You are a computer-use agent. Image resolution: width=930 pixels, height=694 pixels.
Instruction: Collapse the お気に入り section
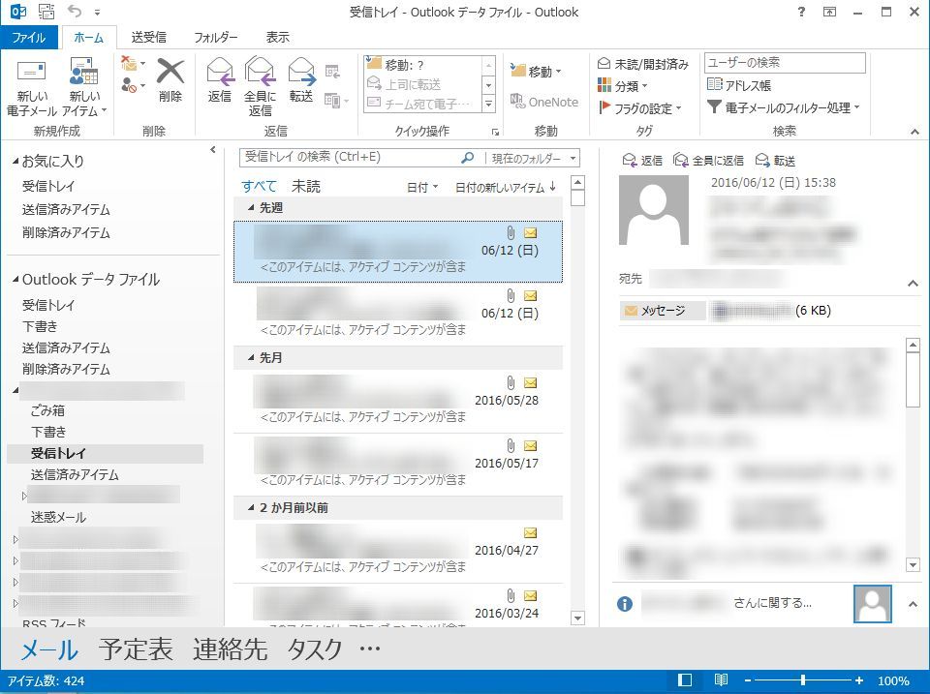(x=15, y=161)
